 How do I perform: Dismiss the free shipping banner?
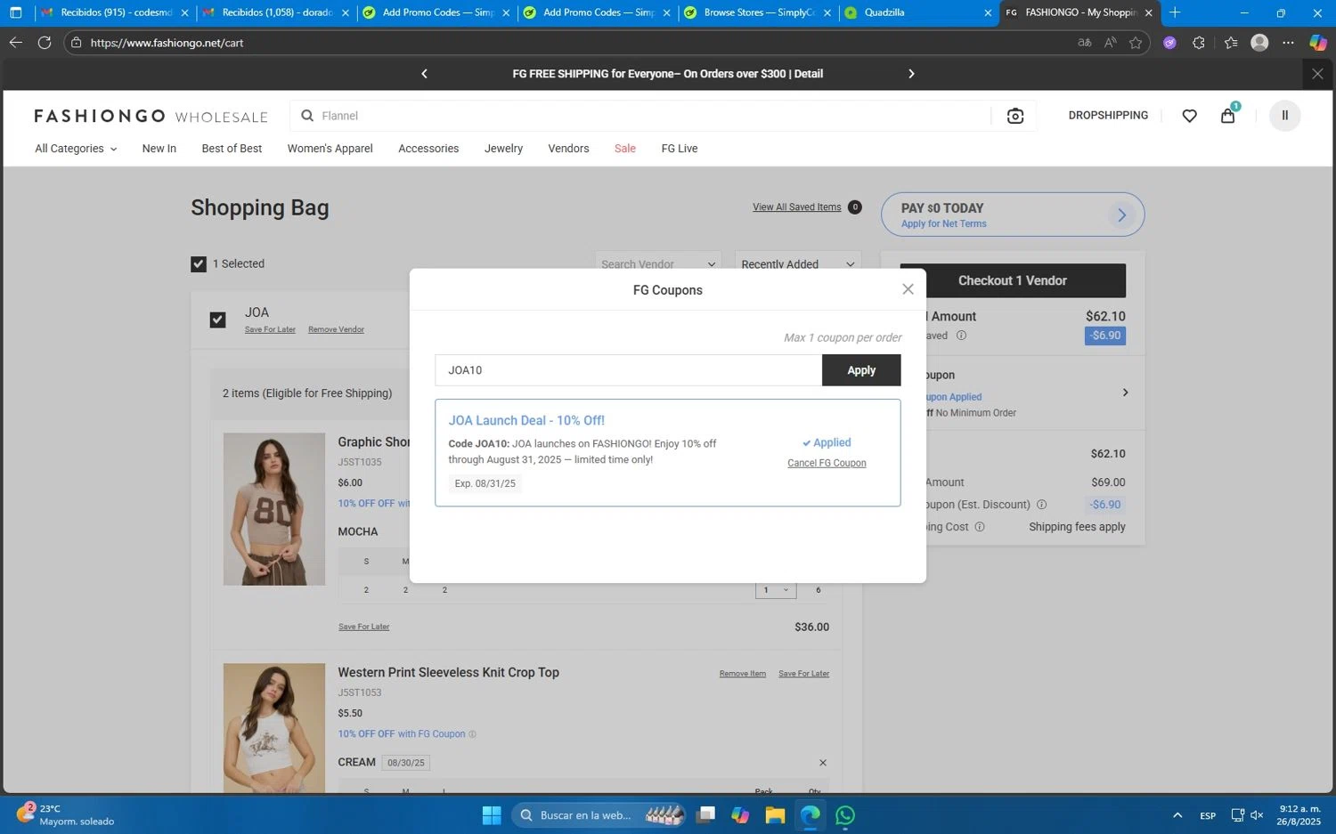(1317, 74)
